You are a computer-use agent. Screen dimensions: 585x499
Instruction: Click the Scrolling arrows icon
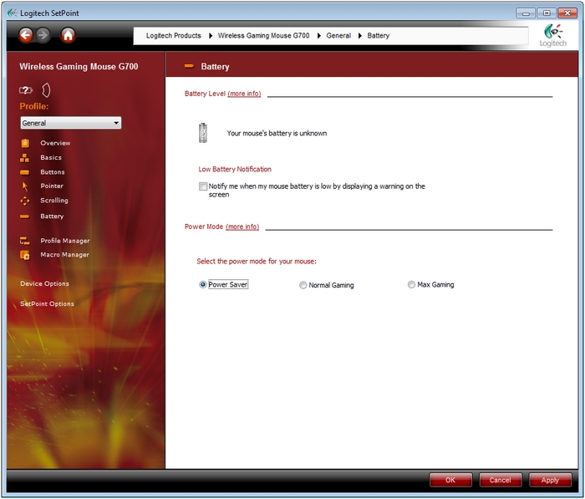pyautogui.click(x=25, y=201)
